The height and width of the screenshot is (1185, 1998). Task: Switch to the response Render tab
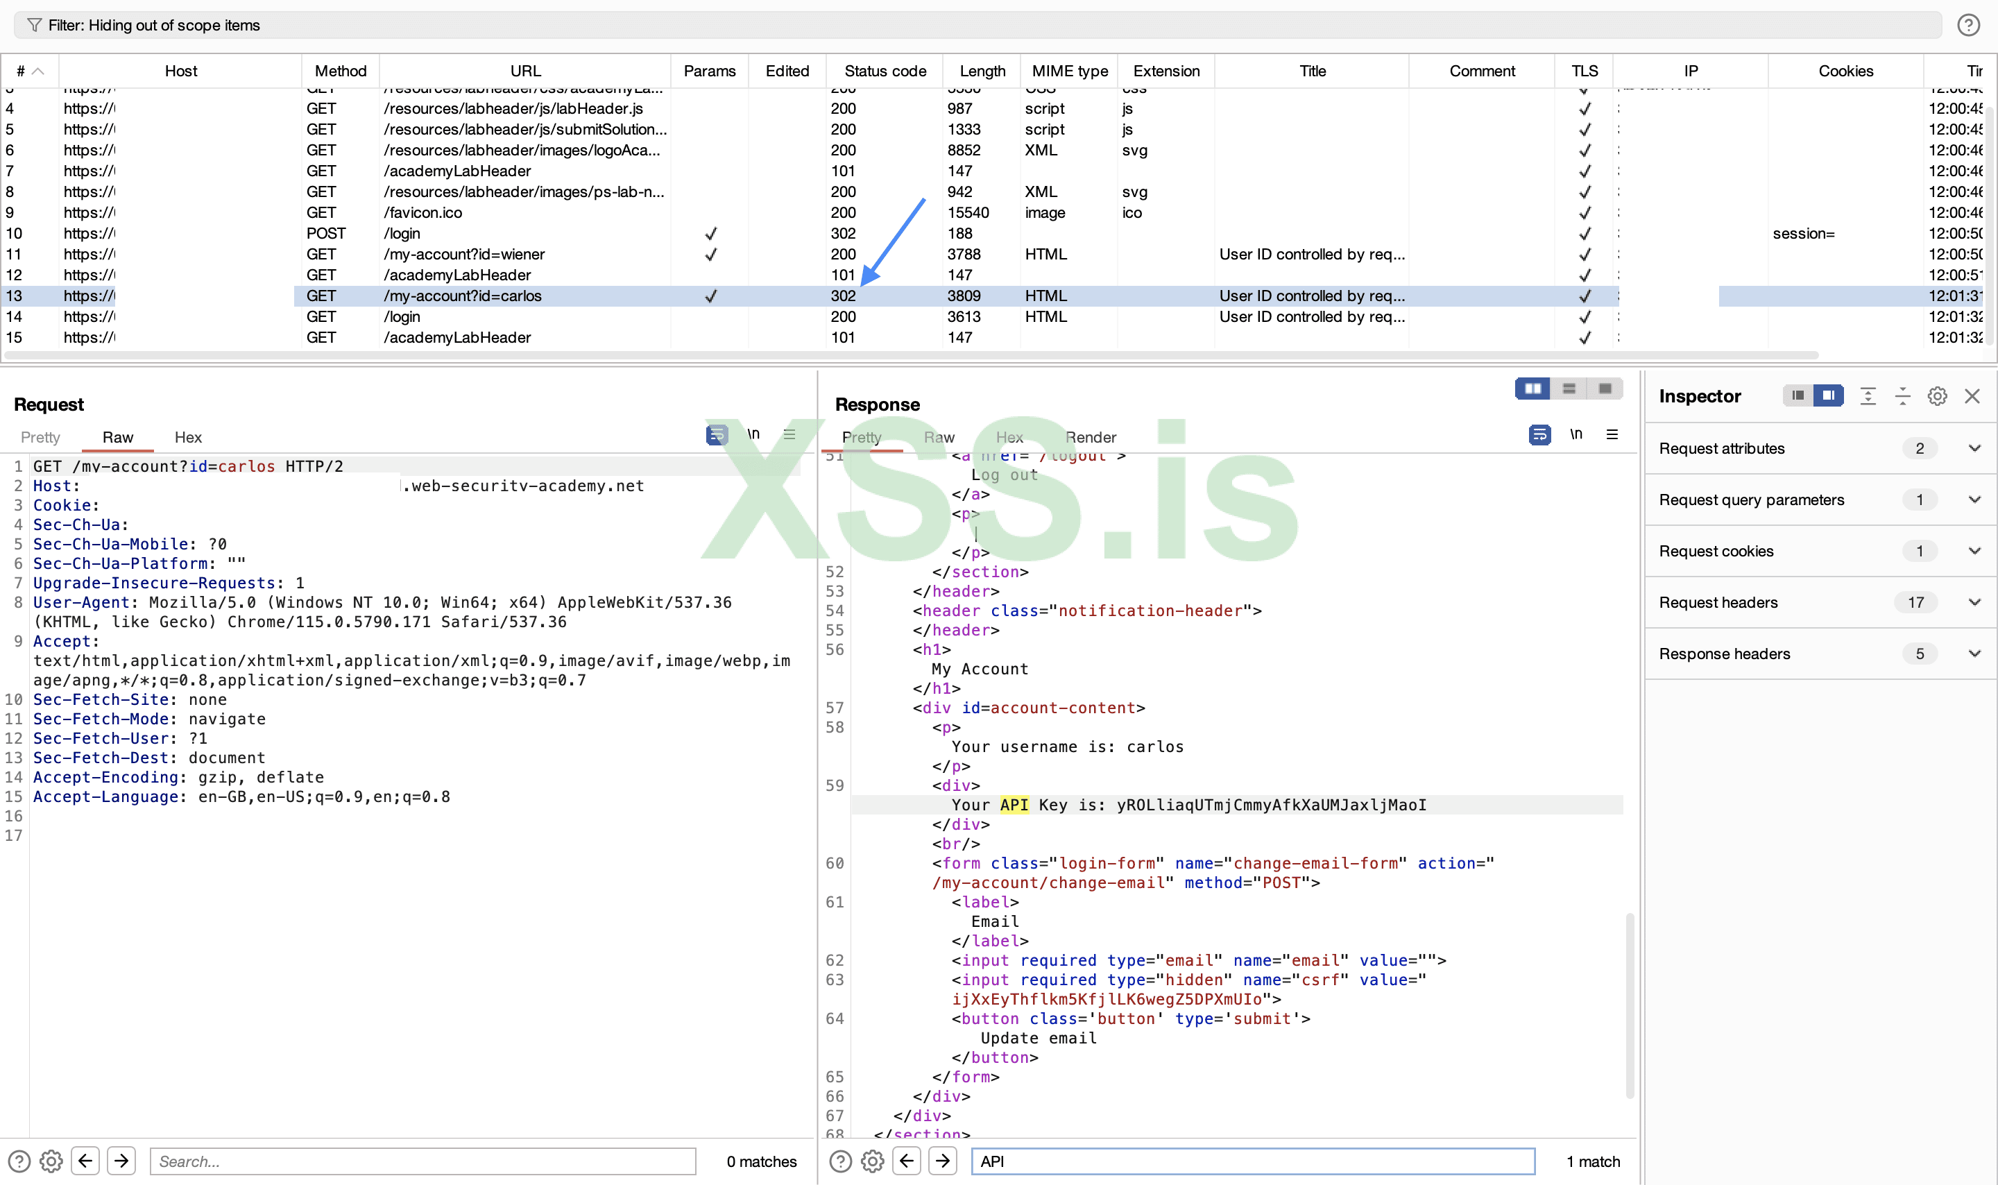tap(1091, 438)
